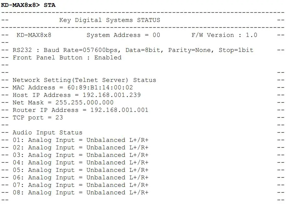Click the Net Mask = 255.255.000.000 line

click(x=63, y=102)
